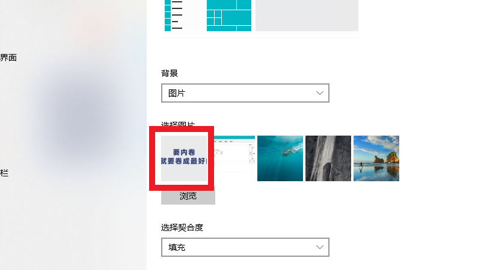Open the 选择契合度 dropdown showing 填充

[245, 247]
